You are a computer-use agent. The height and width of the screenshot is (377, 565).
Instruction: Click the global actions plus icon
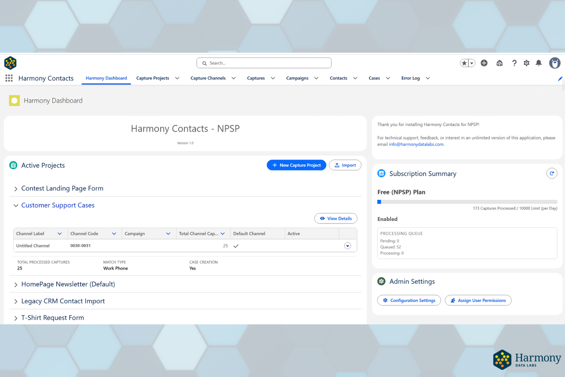point(484,63)
